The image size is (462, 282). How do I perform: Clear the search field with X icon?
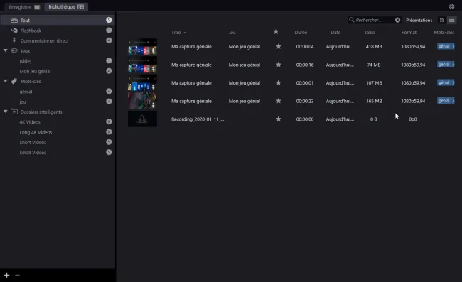click(x=397, y=20)
